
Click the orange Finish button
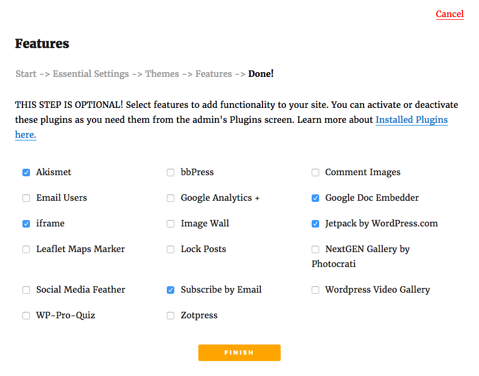pyautogui.click(x=239, y=353)
